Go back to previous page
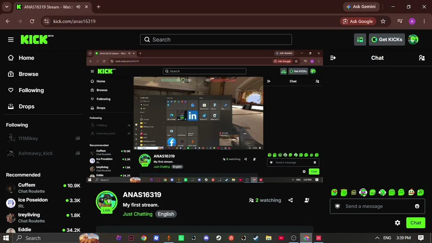 pos(8,21)
